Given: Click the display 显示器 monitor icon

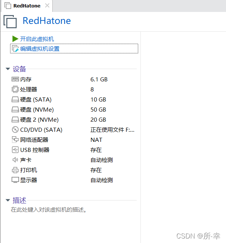Looking at the screenshot, I should [15, 180].
